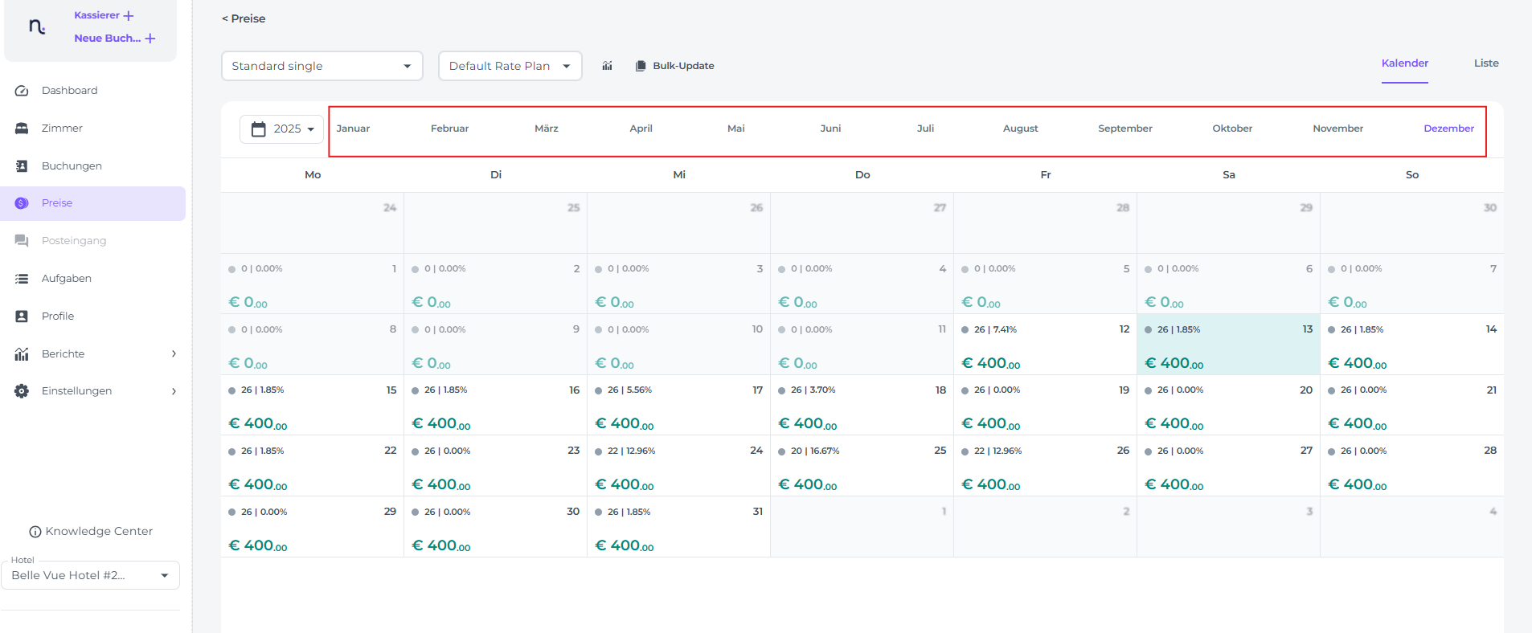Screen dimensions: 1532x633
Task: Click the Dashboard gauge icon in sidebar
Action: point(22,91)
